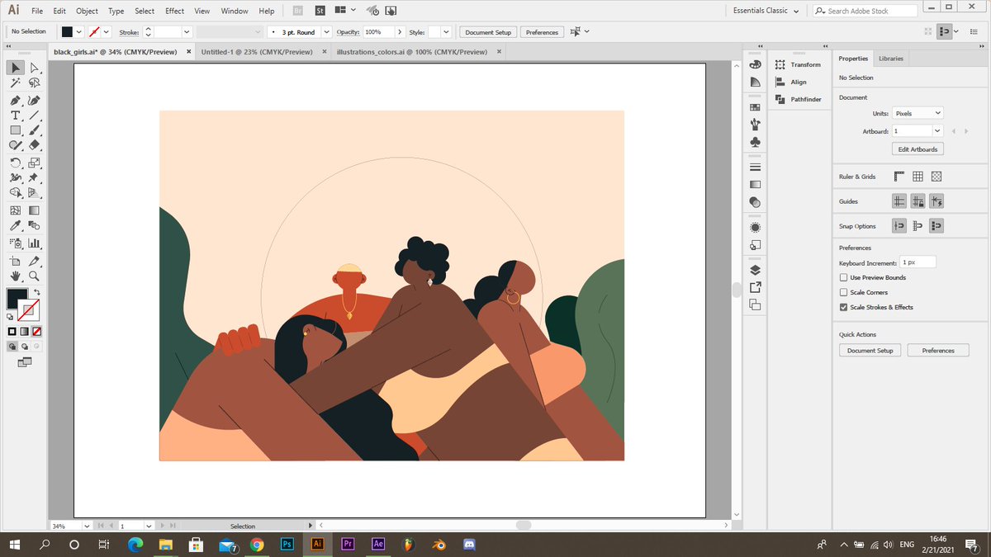Toggle Smart Guides button
The image size is (991, 557).
936,201
